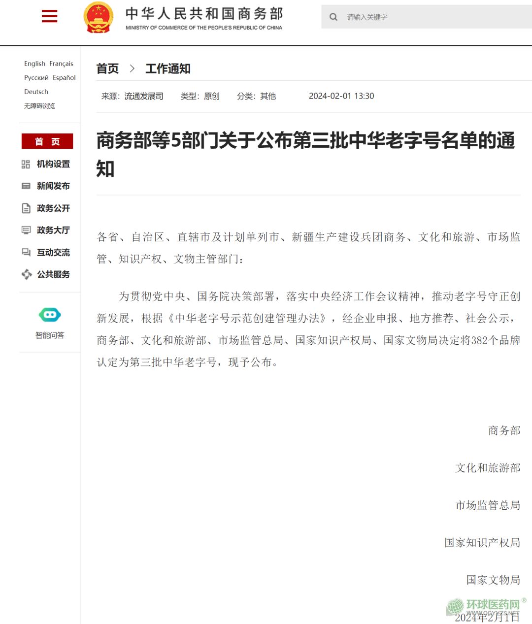Go to 首页 in the breadcrumb

pos(107,69)
